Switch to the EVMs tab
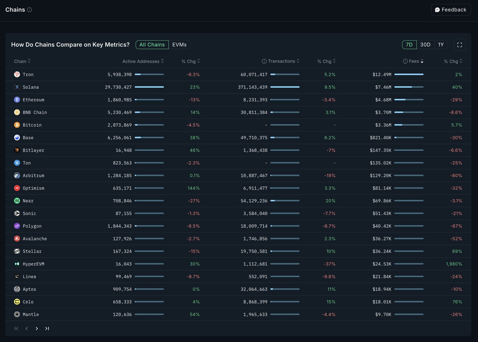 [179, 45]
